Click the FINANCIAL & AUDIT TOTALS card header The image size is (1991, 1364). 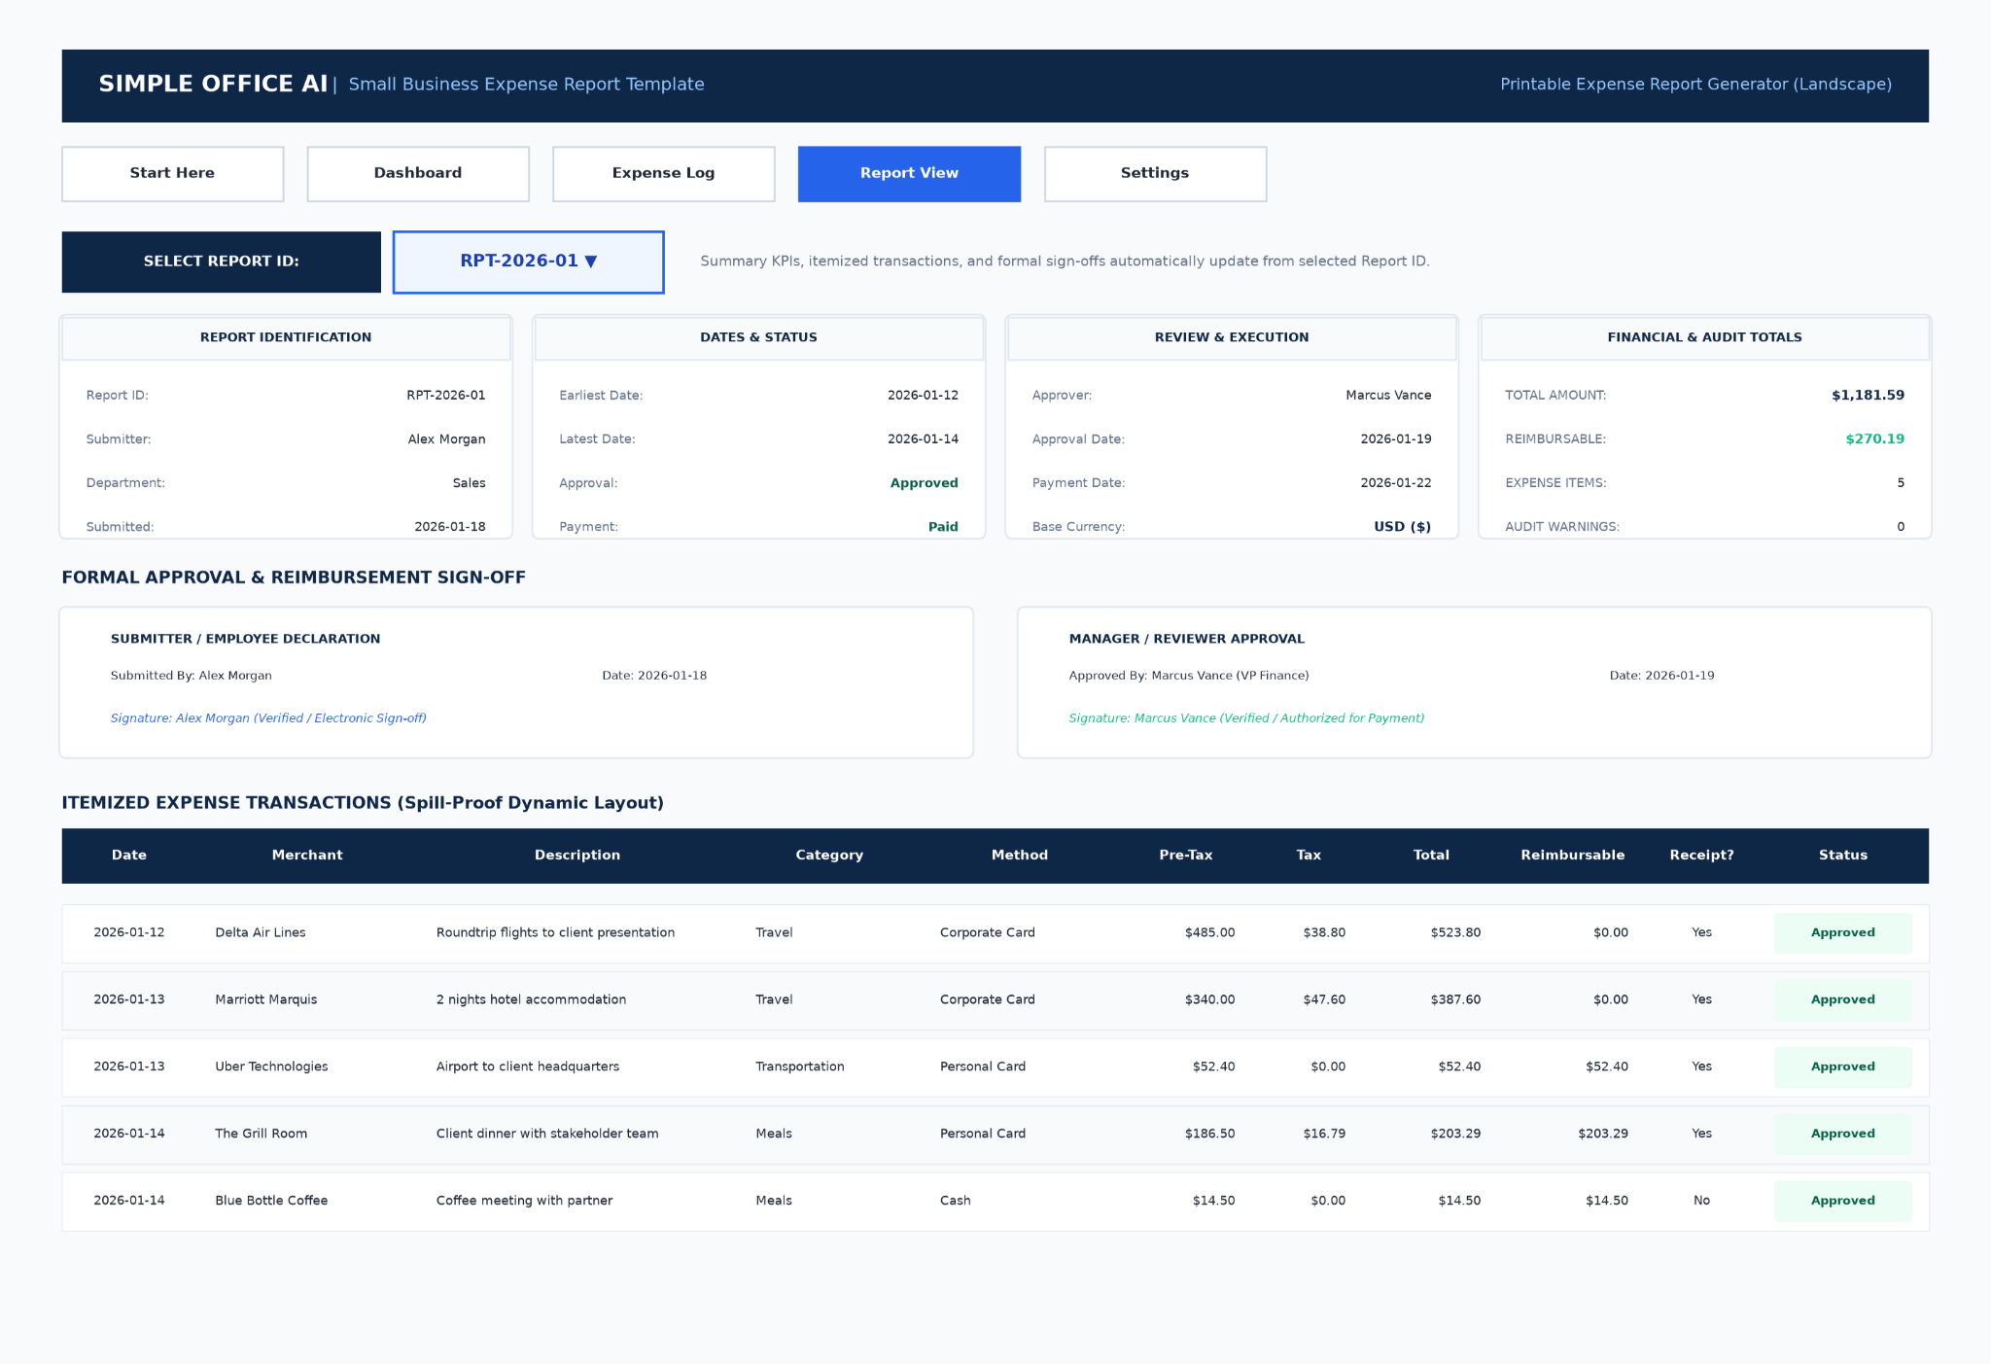tap(1704, 338)
